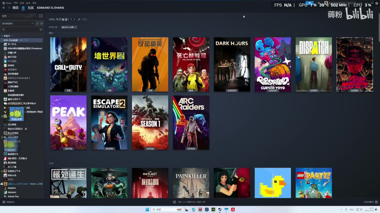The width and height of the screenshot is (380, 213).
Task: Switch the library to grid view icon
Action: pyautogui.click(x=41, y=16)
